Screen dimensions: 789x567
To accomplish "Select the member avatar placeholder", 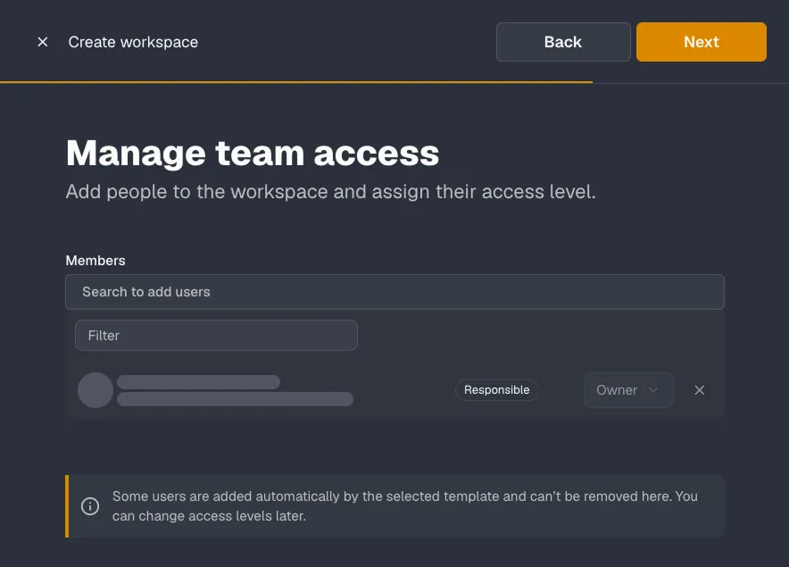I will pyautogui.click(x=96, y=390).
